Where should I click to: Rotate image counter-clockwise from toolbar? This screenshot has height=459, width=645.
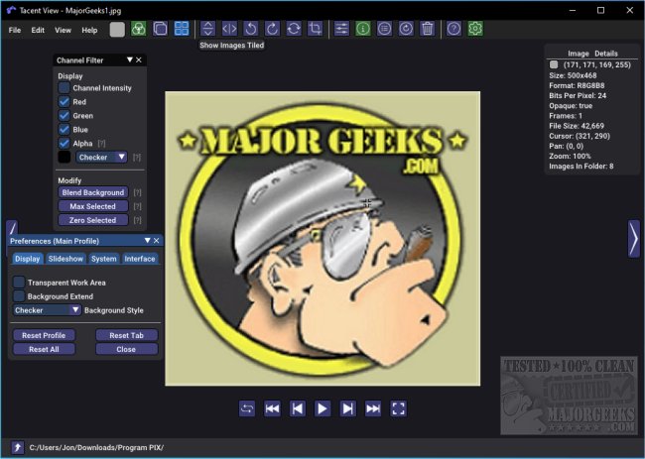(x=251, y=30)
